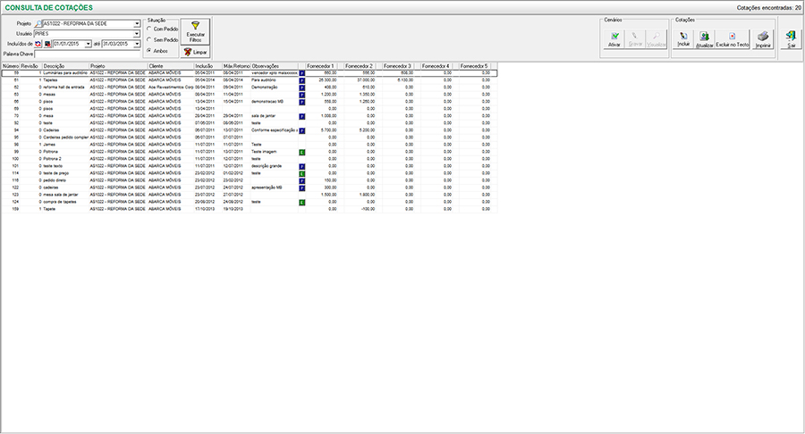This screenshot has width=805, height=434.
Task: Run filters with the Executar Filtros funnel button
Action: tap(195, 32)
